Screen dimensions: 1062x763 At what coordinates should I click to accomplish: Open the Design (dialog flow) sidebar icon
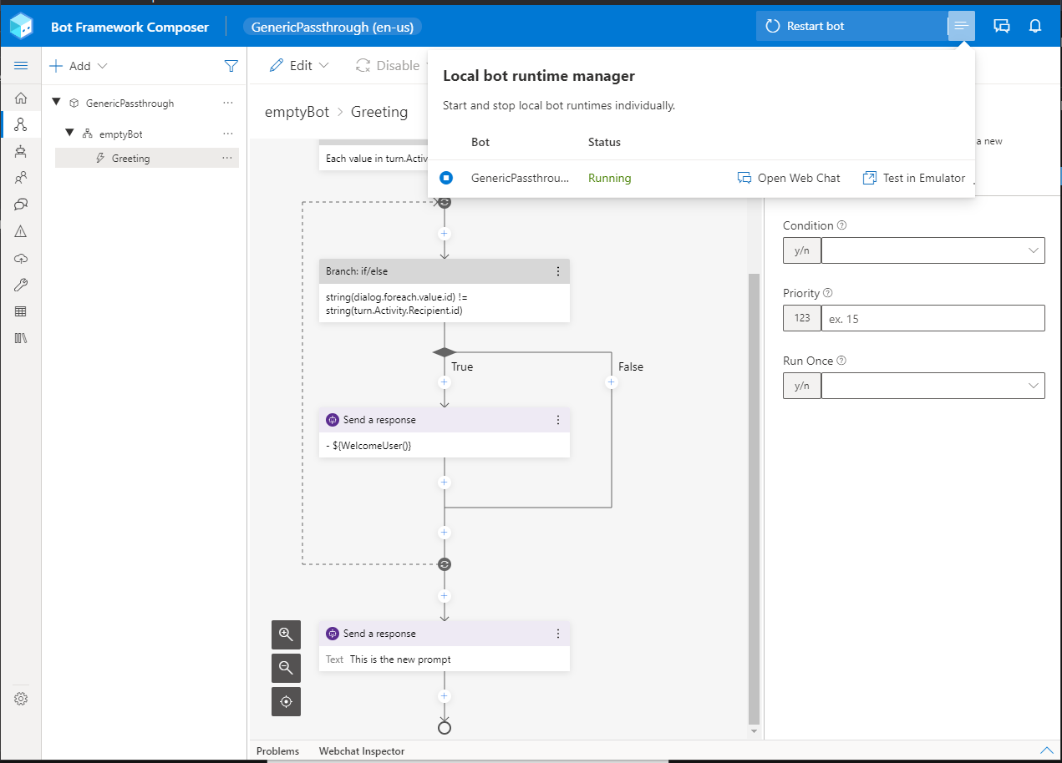[x=21, y=124]
